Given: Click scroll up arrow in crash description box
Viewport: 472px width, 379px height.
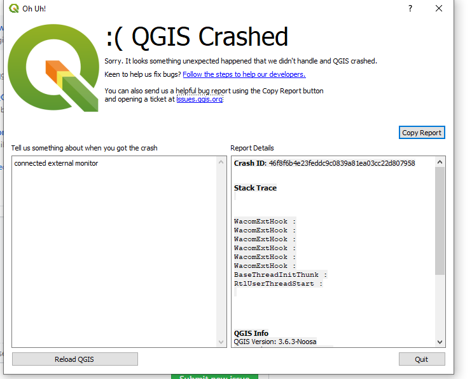Looking at the screenshot, I should pos(221,162).
